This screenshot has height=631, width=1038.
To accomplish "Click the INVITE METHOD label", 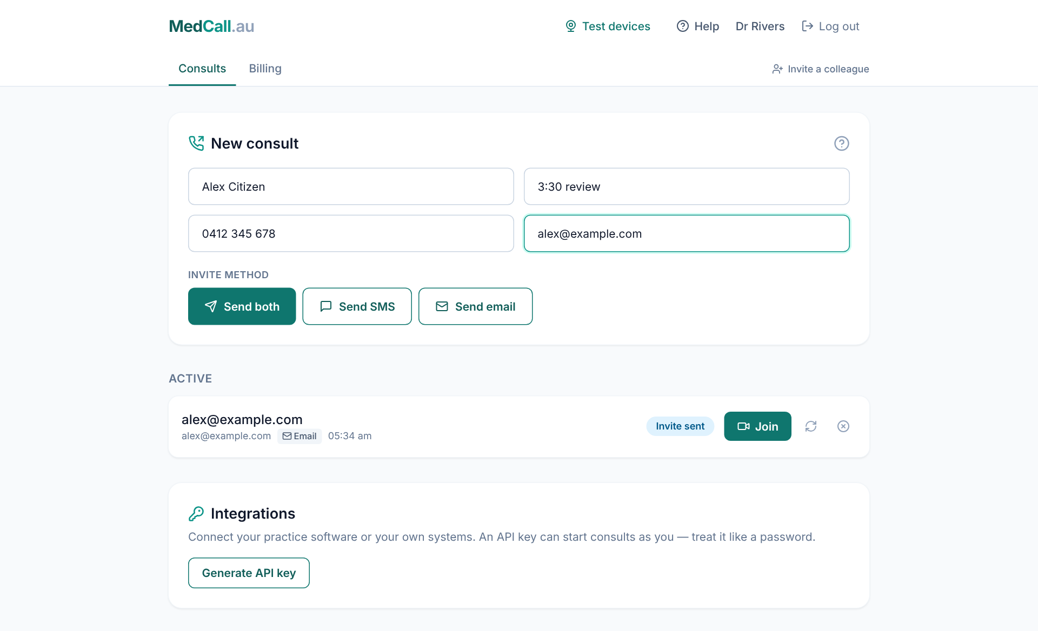I will 228,274.
